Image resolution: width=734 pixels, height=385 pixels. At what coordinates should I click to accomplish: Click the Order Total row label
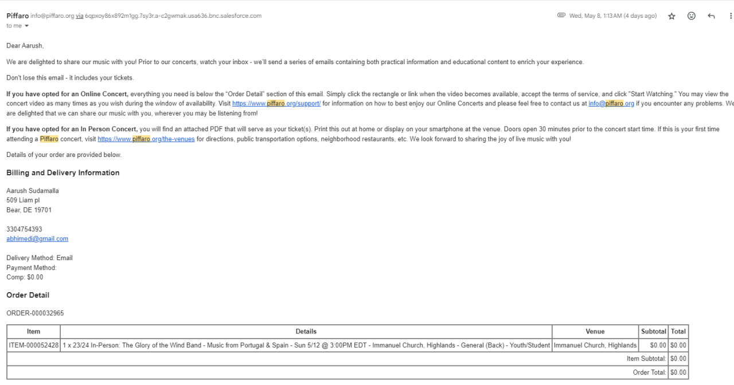(649, 372)
